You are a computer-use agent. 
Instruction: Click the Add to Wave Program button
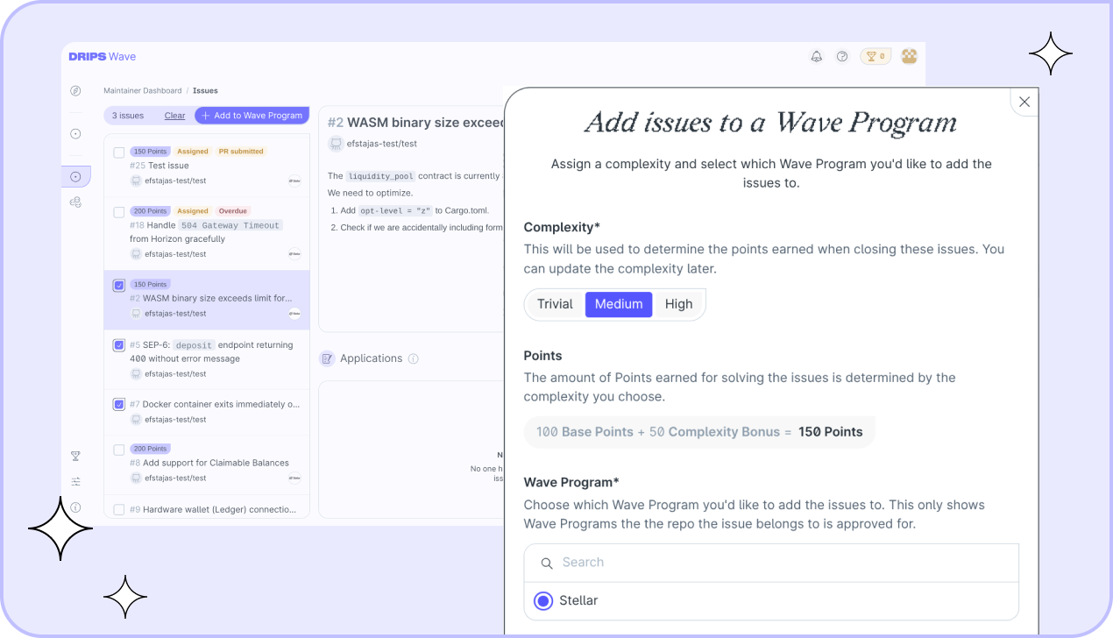tap(252, 116)
